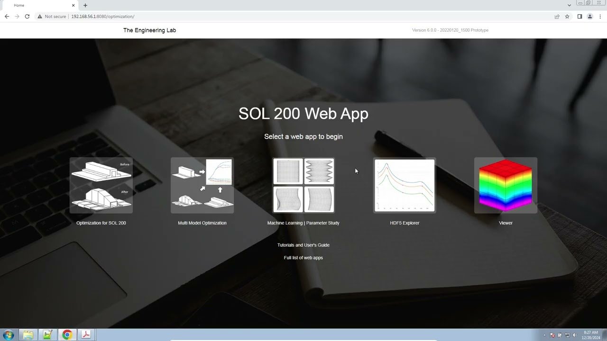Launch the Multi Model Optimization app icon
Screen dimensions: 607x341
pos(202,185)
